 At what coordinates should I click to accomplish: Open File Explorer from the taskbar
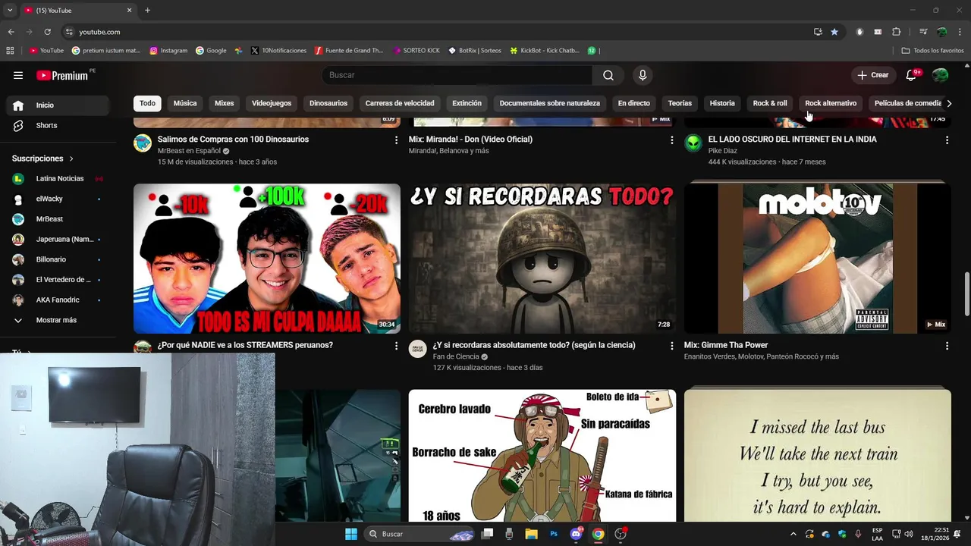coord(532,534)
